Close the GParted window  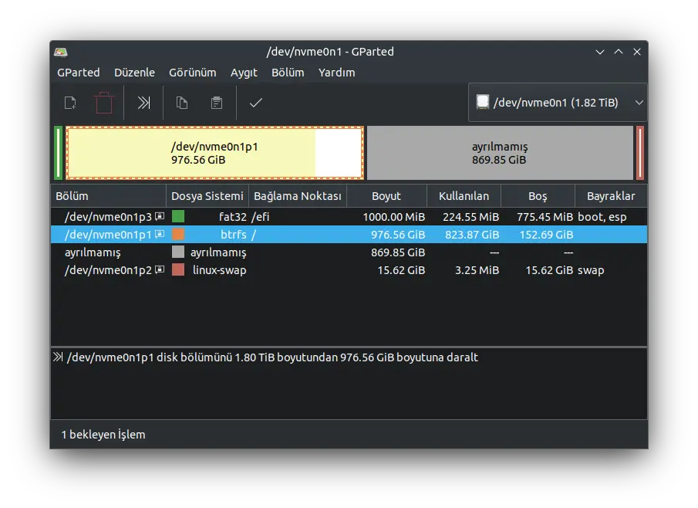point(637,52)
